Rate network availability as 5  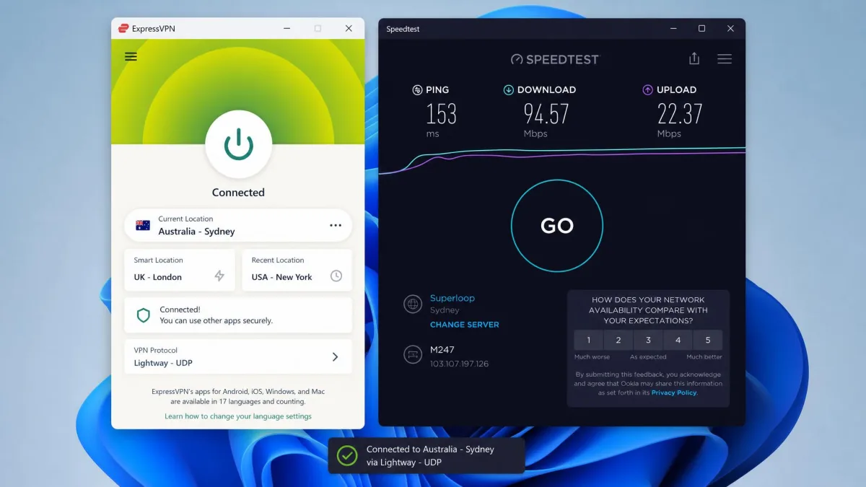[x=708, y=340]
